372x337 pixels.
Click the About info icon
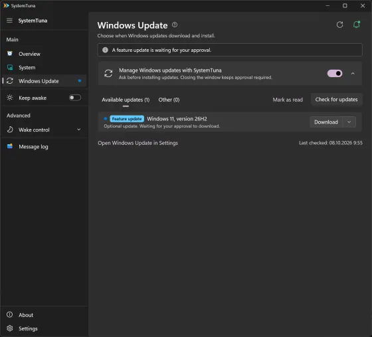pos(9,314)
